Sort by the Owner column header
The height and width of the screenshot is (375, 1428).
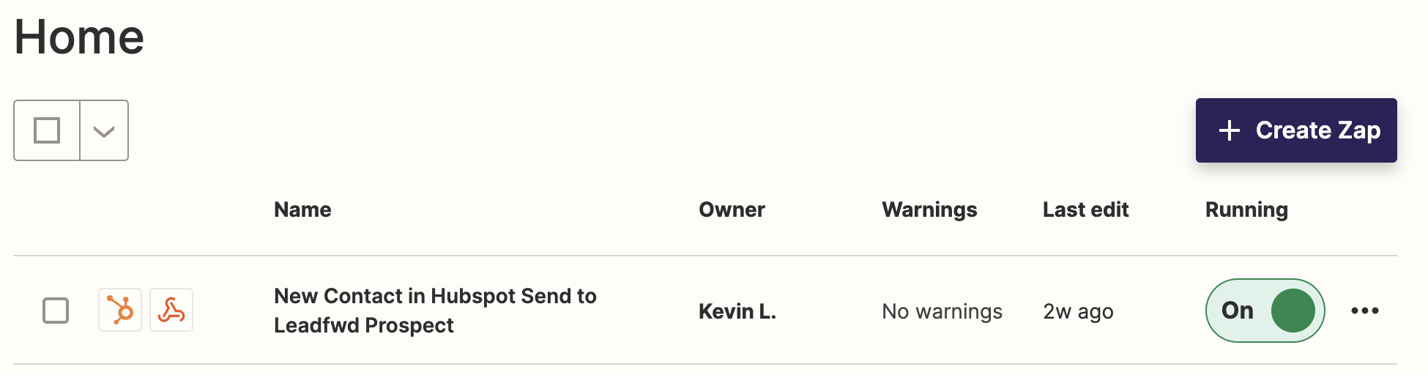pos(732,209)
